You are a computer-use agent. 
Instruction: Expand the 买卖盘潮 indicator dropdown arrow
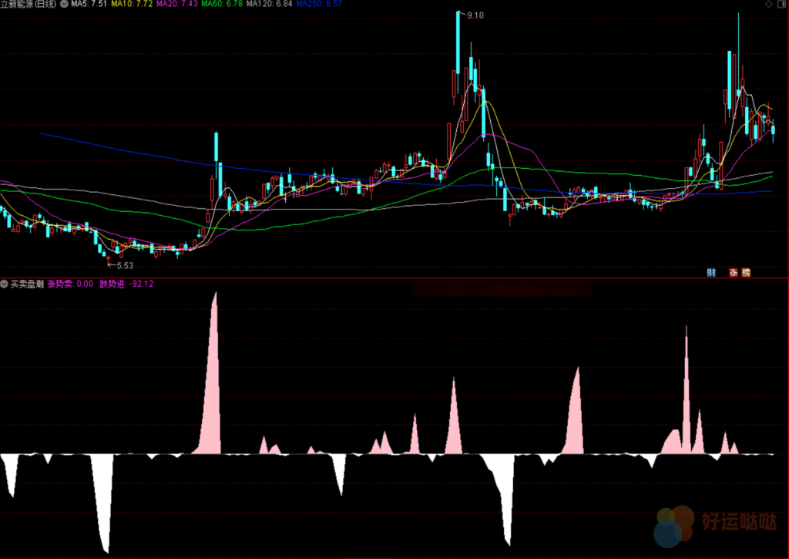pyautogui.click(x=4, y=284)
